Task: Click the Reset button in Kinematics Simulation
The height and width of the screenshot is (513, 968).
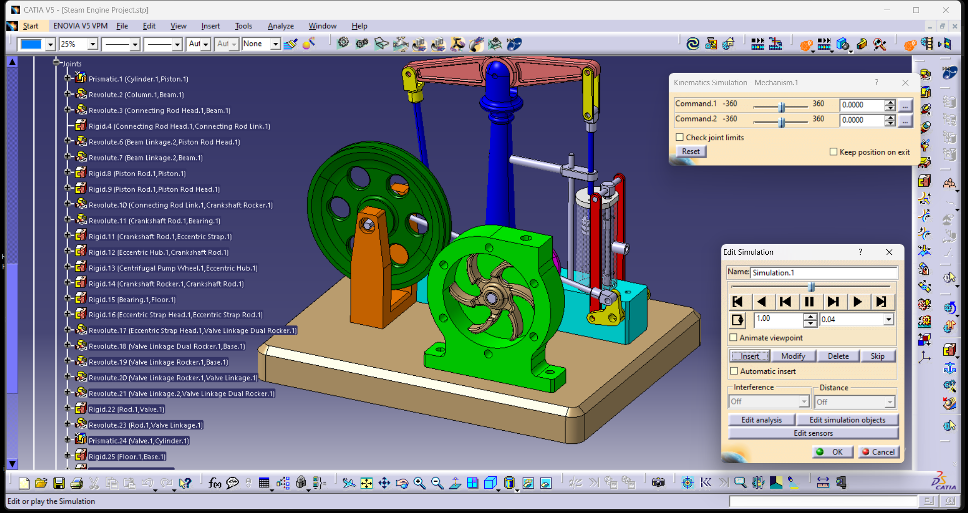Action: tap(691, 151)
